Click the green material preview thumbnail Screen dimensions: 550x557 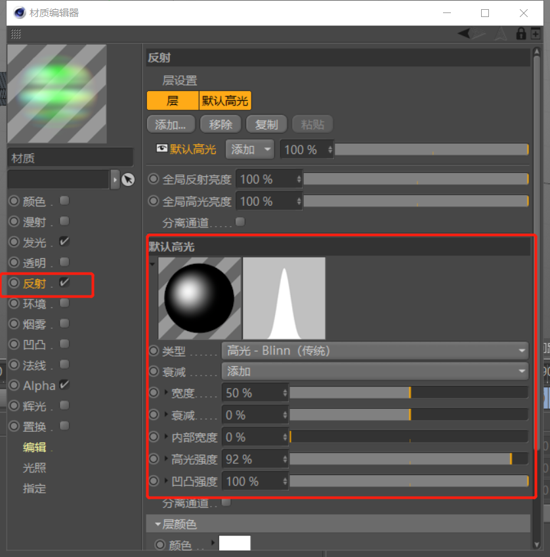pos(57,94)
